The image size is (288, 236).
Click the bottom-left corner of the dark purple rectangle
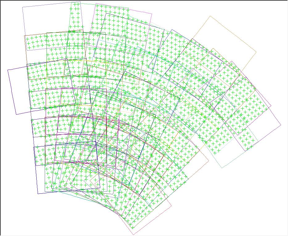coord(16,115)
